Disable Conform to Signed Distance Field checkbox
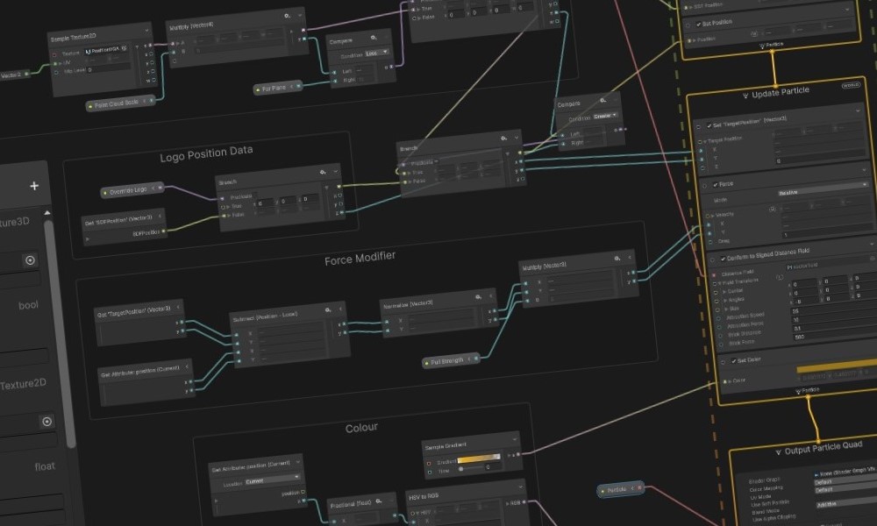This screenshot has height=526, width=877. (x=723, y=259)
